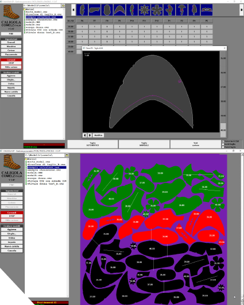Click the P12 column header in grid
Screen dimensions: 244x305
pos(157,21)
